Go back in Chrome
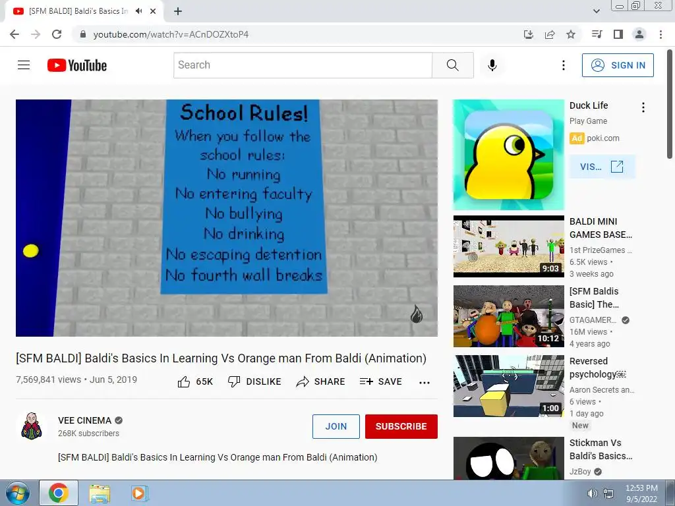Screen dimensions: 675x506 [x=15, y=34]
